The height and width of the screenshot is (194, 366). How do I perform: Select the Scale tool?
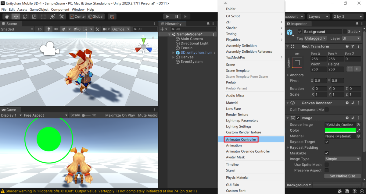point(34,16)
